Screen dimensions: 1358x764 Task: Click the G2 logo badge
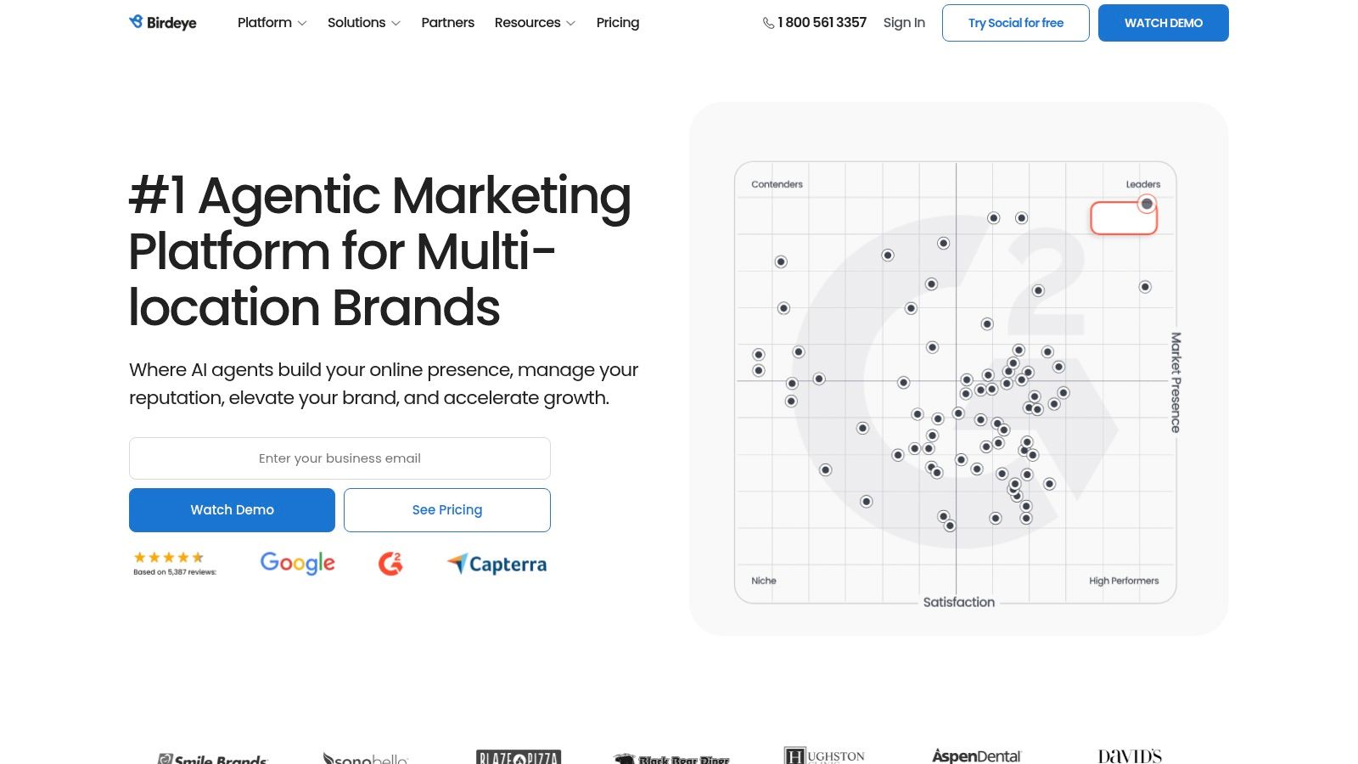[x=390, y=563]
